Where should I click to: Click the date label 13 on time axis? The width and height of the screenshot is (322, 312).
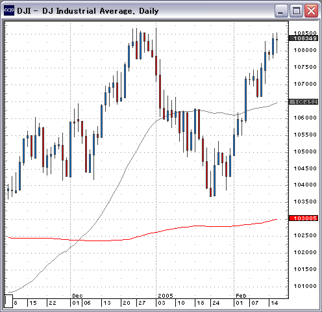[x=107, y=303]
